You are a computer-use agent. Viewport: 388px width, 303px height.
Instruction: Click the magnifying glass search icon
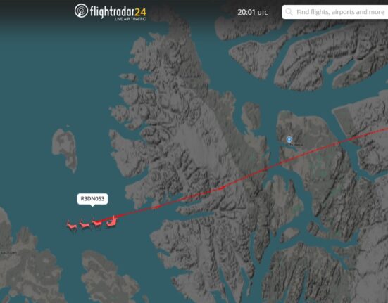(x=289, y=12)
